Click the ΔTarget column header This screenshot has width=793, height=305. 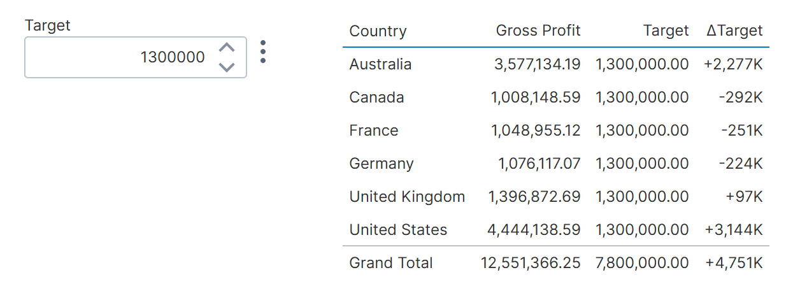[x=734, y=31]
